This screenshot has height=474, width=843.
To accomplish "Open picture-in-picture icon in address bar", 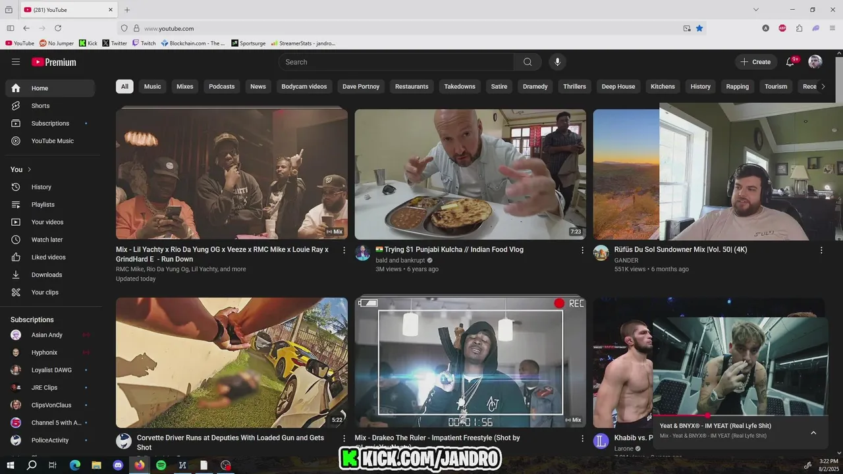I will point(687,28).
